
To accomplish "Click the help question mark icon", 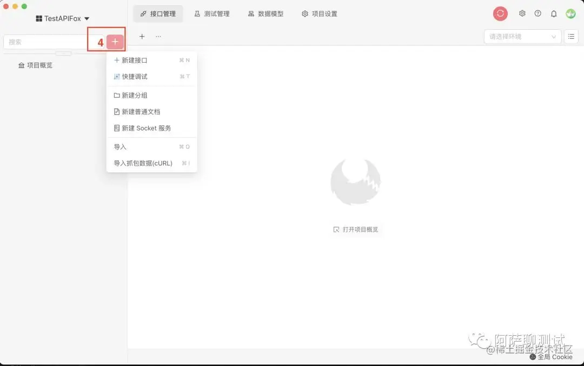I will (538, 13).
